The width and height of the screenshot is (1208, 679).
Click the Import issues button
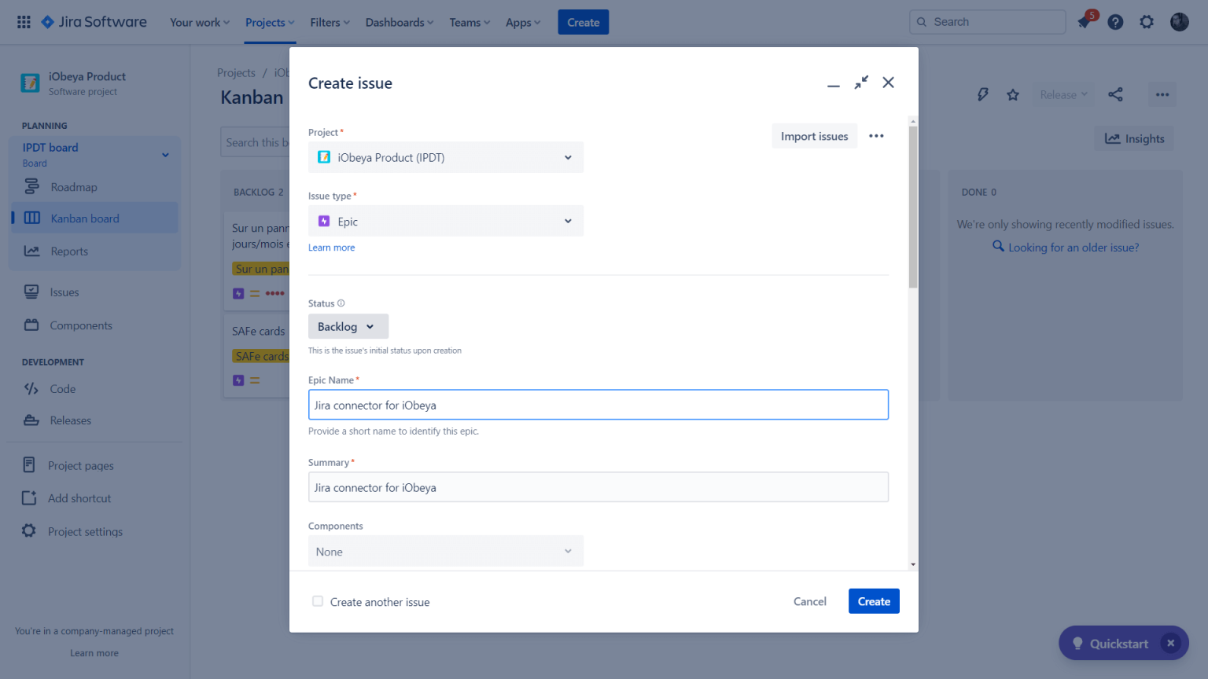pyautogui.click(x=814, y=136)
